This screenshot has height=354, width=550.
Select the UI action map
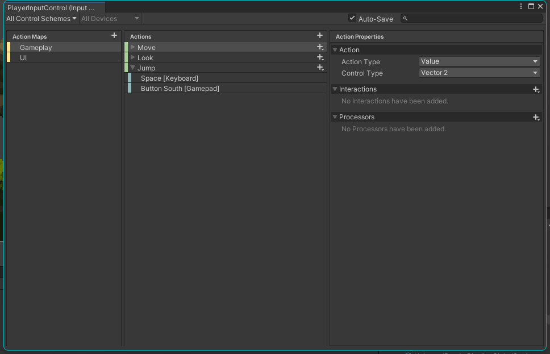pyautogui.click(x=23, y=58)
